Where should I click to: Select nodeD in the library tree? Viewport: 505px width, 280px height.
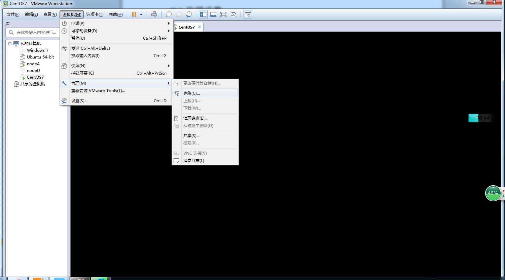pos(33,71)
